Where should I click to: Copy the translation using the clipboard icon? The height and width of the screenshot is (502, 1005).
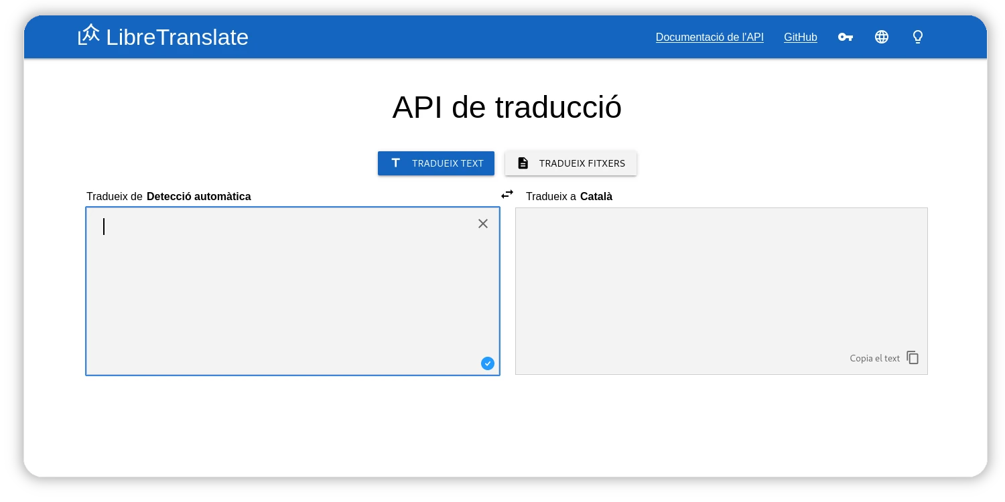pos(913,357)
